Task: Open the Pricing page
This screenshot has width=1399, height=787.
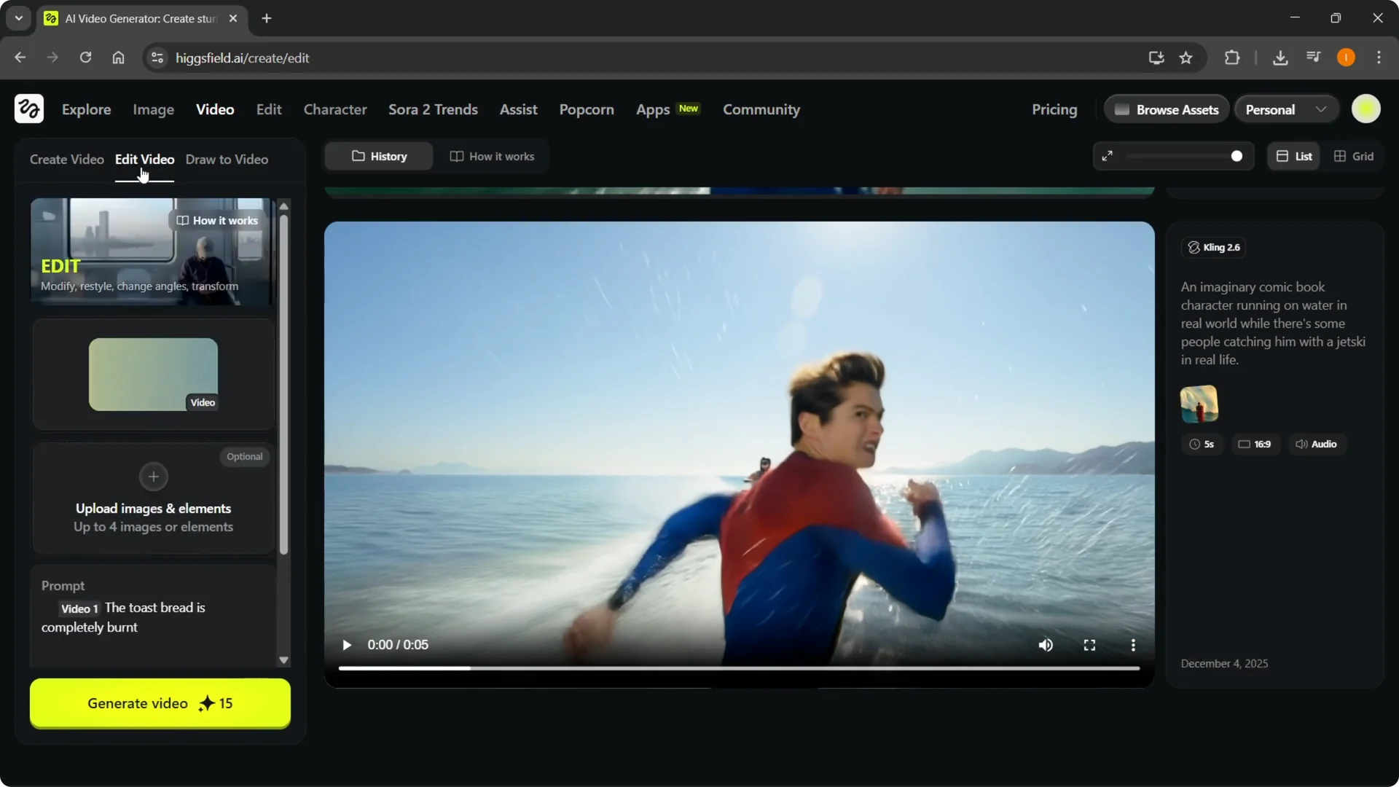Action: [1054, 109]
